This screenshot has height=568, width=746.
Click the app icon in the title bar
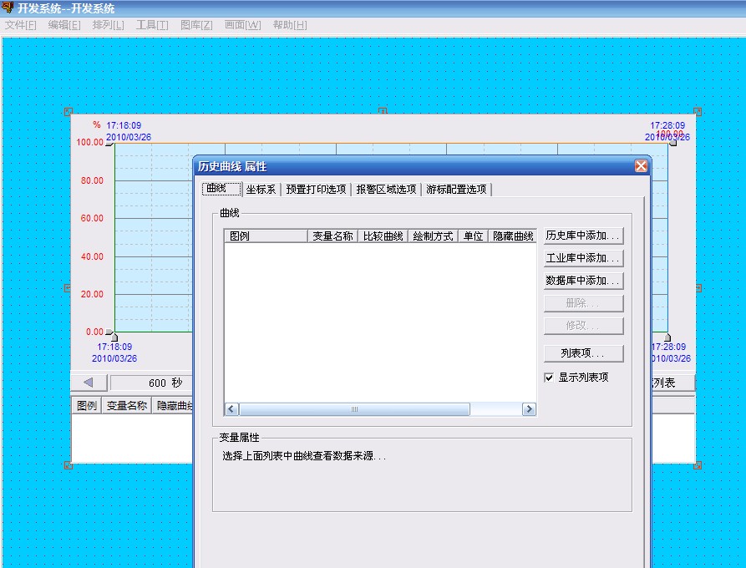click(x=8, y=8)
